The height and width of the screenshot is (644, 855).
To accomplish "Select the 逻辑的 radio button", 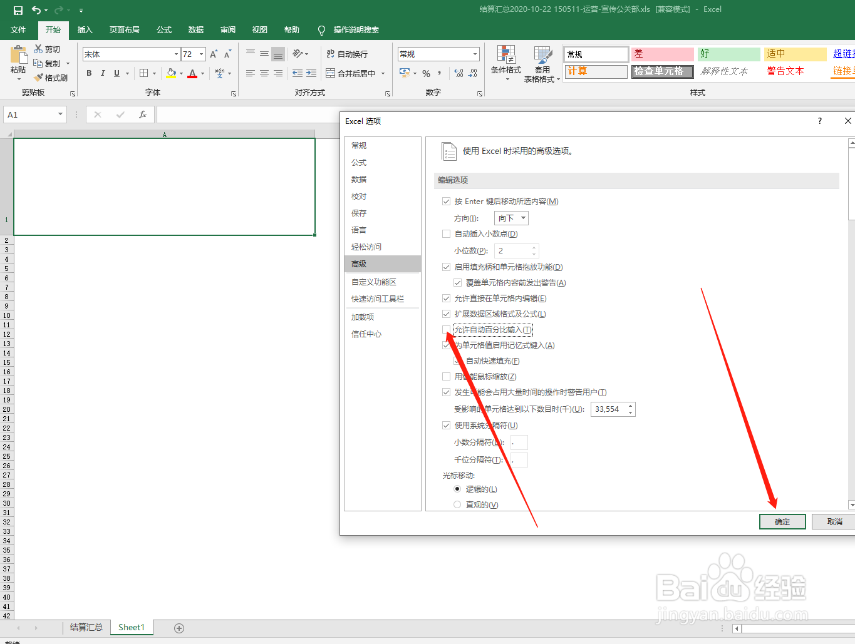I will point(457,489).
